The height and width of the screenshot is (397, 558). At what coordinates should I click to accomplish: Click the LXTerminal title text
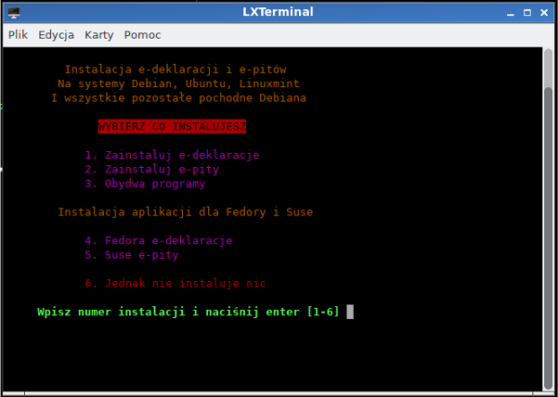pyautogui.click(x=278, y=12)
